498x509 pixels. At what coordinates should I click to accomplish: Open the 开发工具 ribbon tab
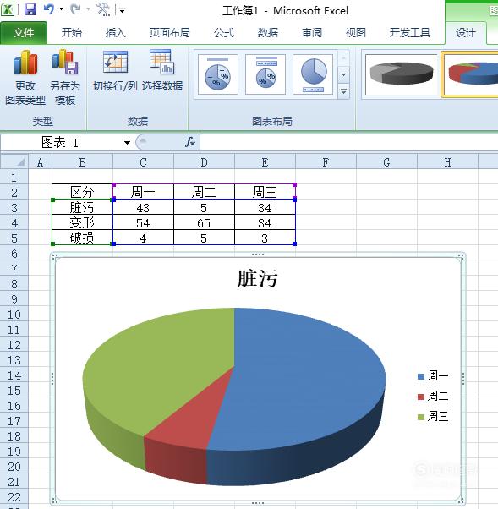click(x=410, y=33)
